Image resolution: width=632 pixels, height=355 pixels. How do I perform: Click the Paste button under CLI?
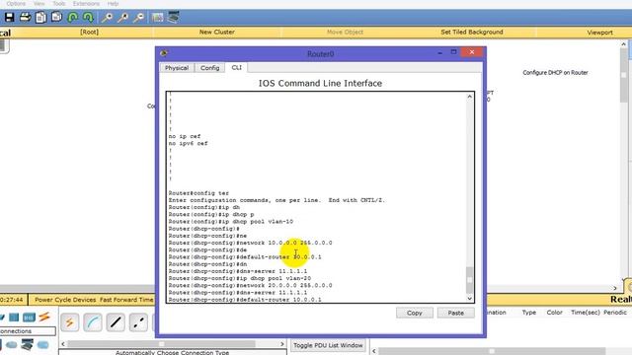pyautogui.click(x=456, y=313)
